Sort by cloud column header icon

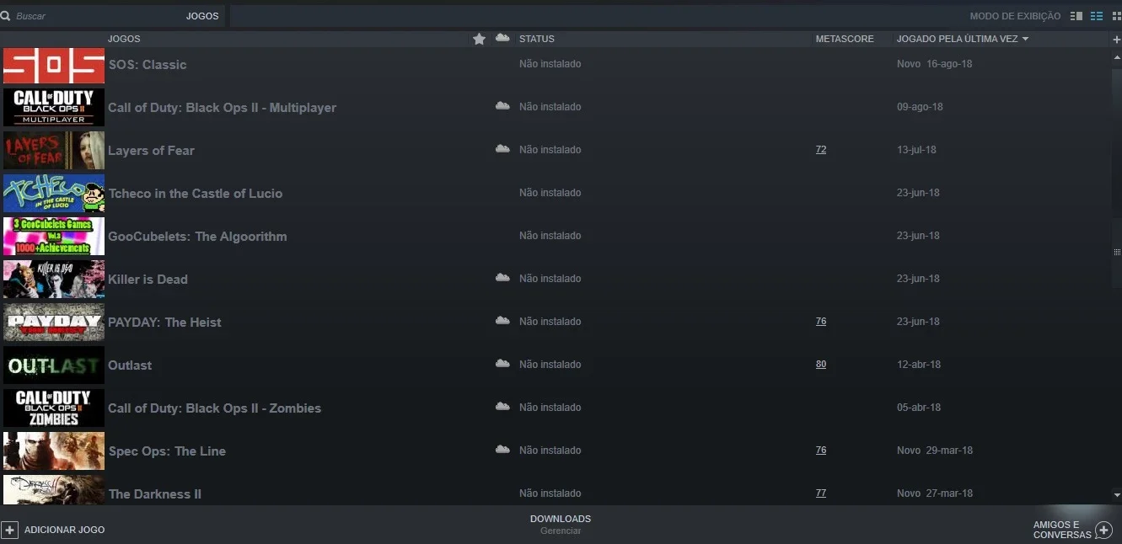coord(502,38)
